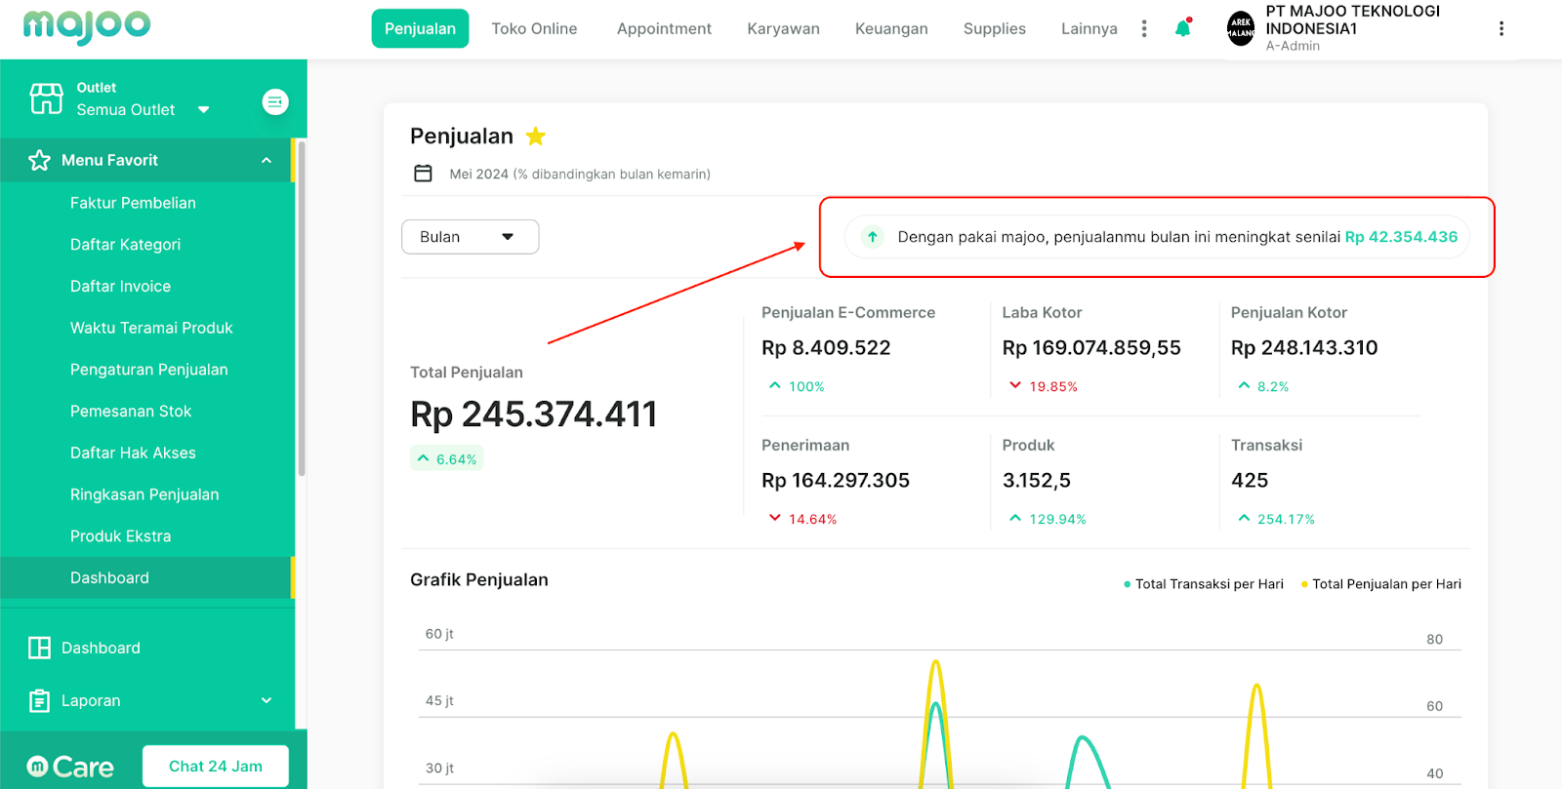Select the Penjualan tab
Viewport: 1562px width, 789px height.
(x=420, y=28)
